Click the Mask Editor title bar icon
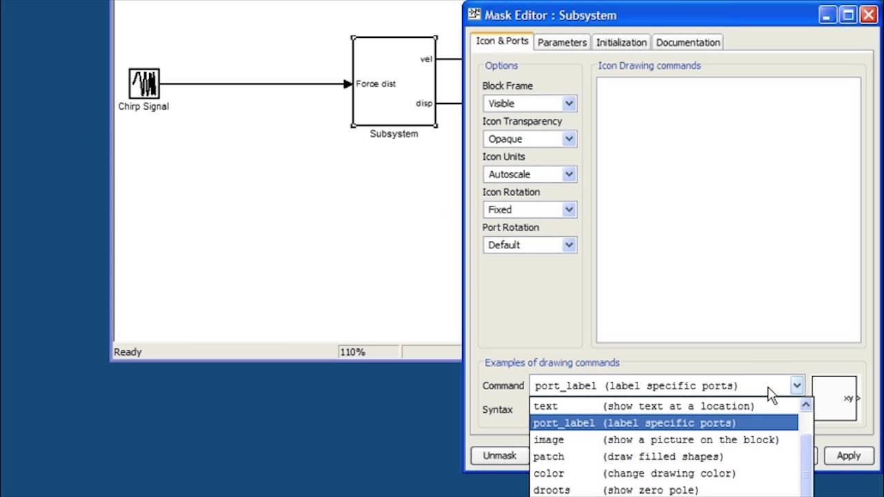 (x=474, y=14)
